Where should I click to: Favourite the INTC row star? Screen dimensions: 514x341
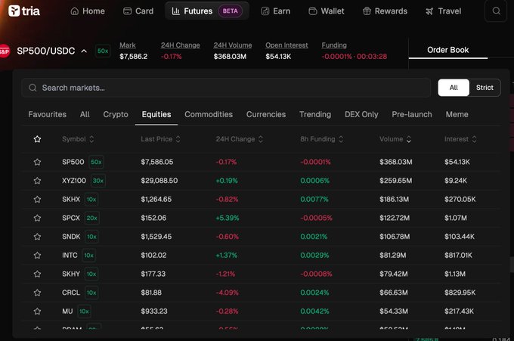point(37,256)
